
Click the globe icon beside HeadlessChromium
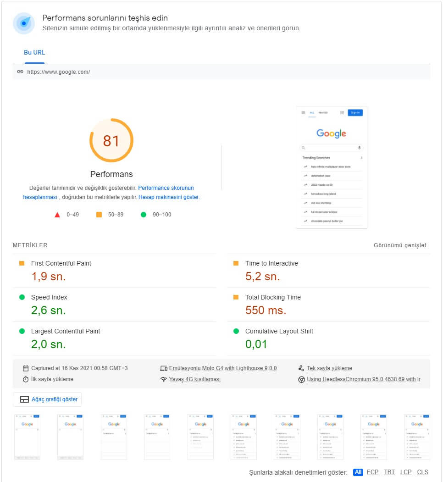tap(301, 379)
